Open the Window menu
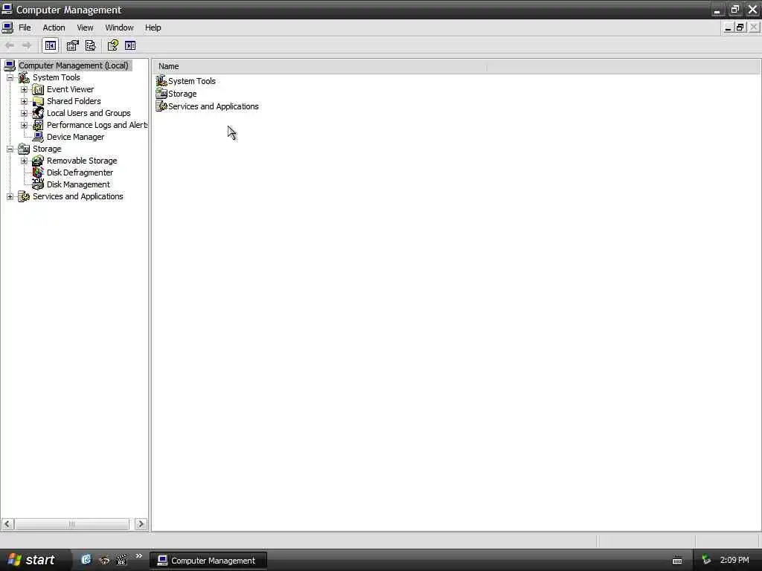Viewport: 762px width, 571px height. [x=119, y=28]
